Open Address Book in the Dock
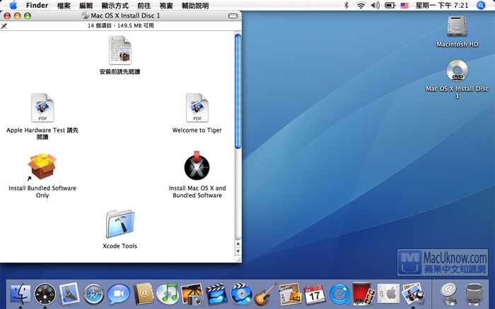 click(143, 294)
